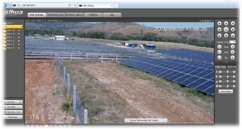Increase Íris with the plus button

[233, 57]
